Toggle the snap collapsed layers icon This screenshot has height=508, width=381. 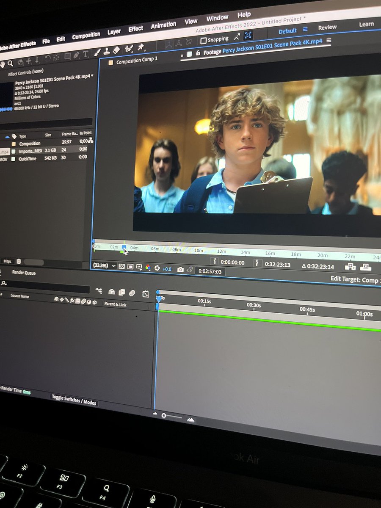[248, 35]
